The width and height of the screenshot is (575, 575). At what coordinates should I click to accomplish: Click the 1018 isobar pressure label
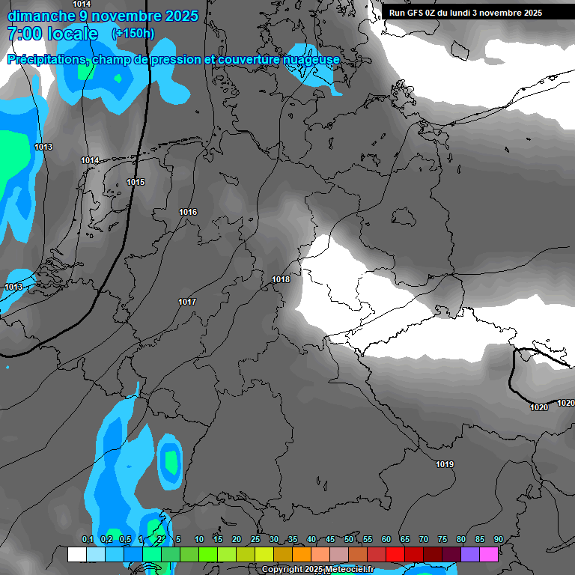point(281,279)
